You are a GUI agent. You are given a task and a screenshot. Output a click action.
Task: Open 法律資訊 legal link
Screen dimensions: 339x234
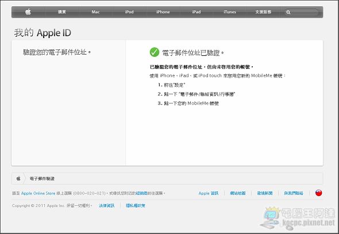(107, 205)
